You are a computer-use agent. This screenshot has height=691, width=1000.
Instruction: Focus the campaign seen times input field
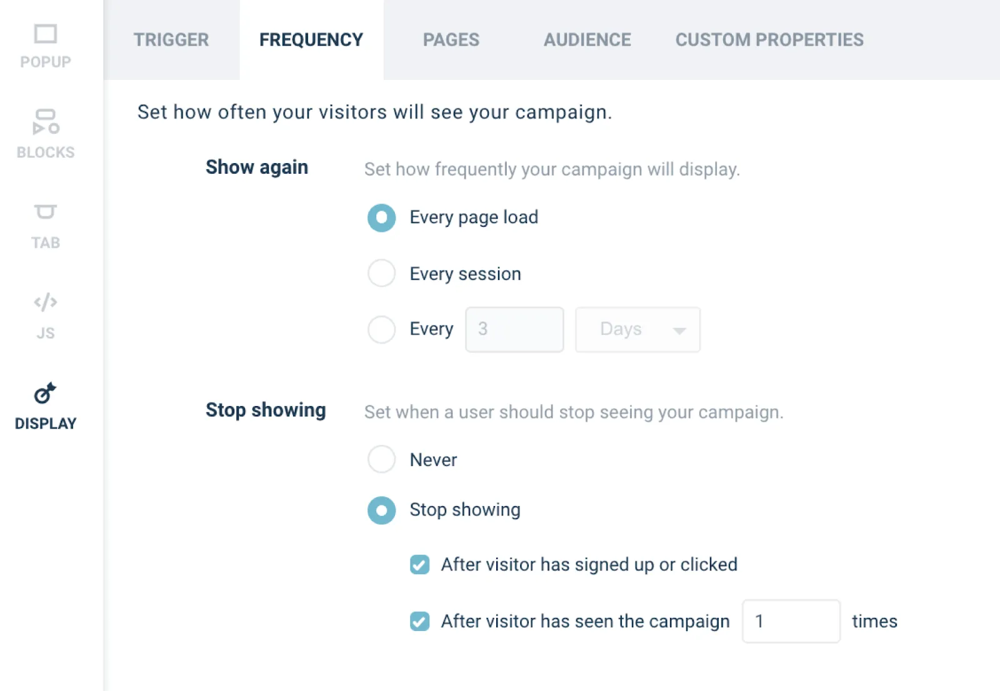(x=791, y=622)
